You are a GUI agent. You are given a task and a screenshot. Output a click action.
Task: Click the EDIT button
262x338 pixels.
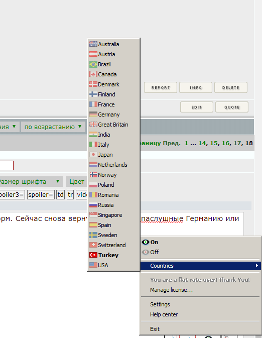tap(197, 107)
